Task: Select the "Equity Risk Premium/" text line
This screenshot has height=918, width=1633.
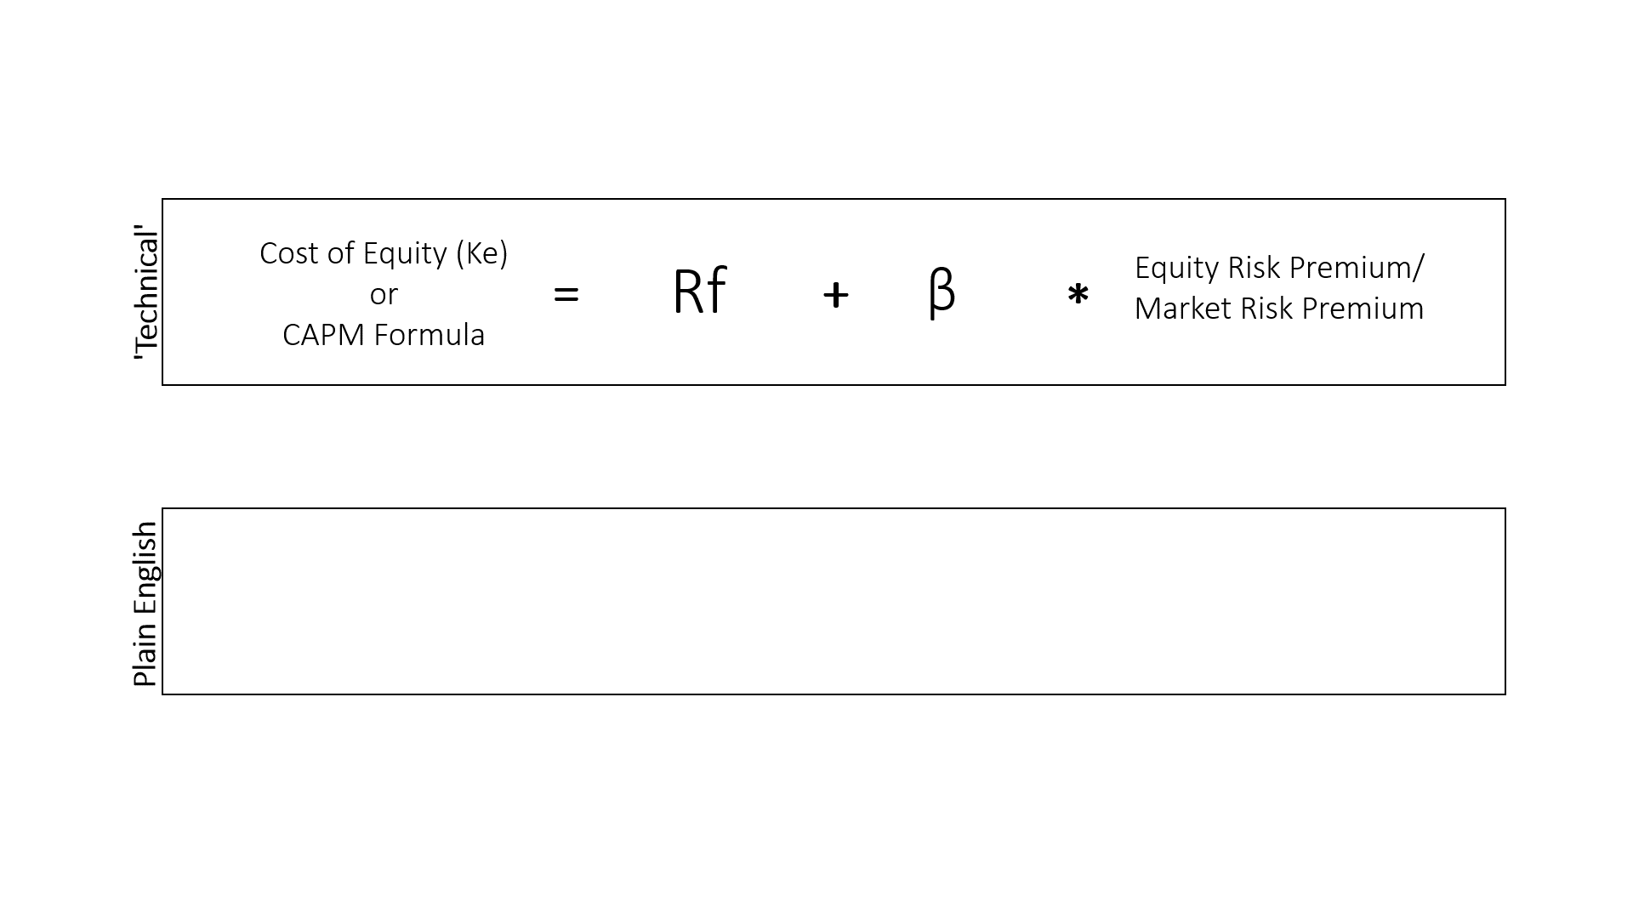Action: coord(1278,268)
